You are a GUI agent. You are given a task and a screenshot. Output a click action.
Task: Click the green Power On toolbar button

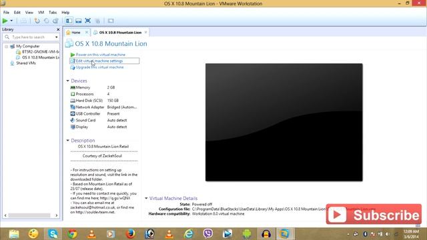coord(5,21)
